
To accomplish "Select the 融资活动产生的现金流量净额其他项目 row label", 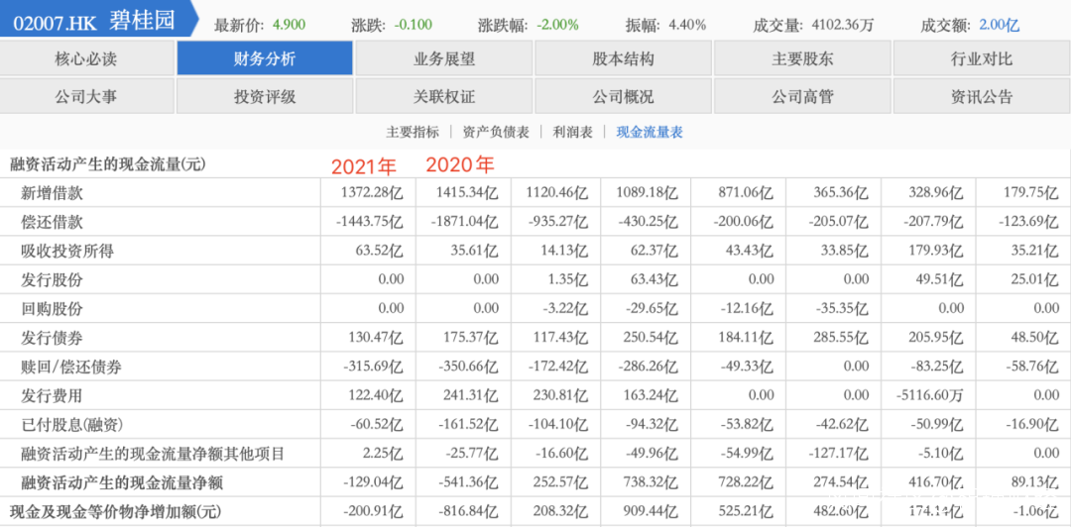I will [x=153, y=454].
